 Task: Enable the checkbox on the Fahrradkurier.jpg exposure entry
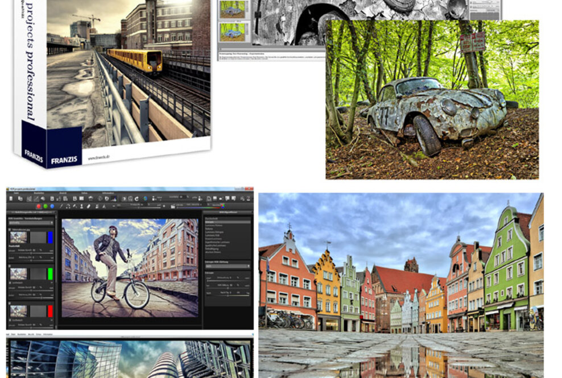pos(10,230)
